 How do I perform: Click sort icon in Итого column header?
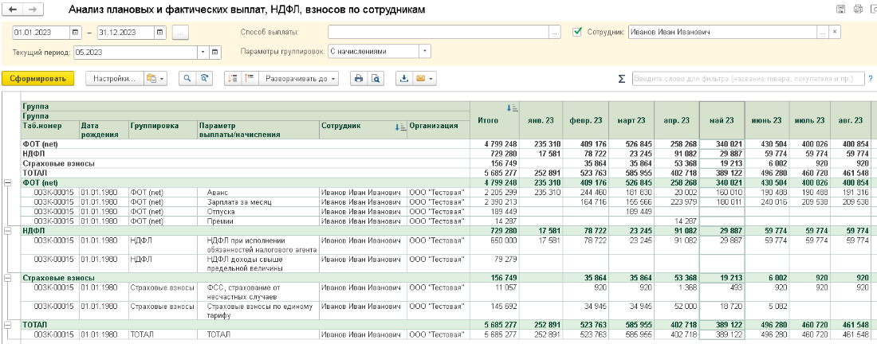click(x=513, y=107)
